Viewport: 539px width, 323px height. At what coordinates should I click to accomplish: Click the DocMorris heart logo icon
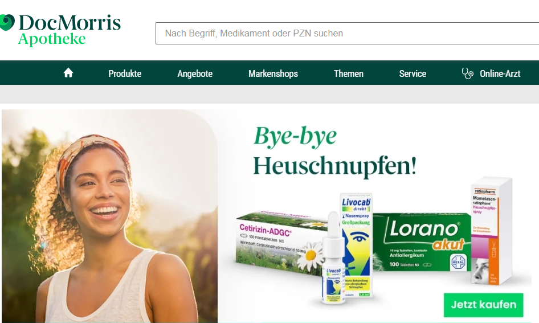coord(6,22)
